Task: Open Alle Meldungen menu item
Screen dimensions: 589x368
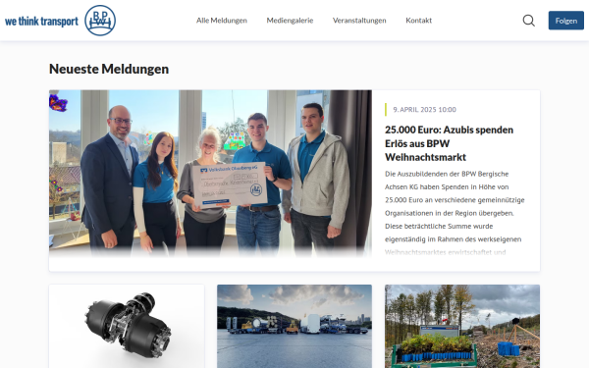Action: [x=222, y=21]
